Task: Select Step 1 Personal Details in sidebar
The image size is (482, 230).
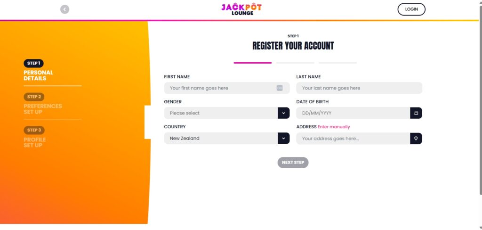Action: click(38, 70)
